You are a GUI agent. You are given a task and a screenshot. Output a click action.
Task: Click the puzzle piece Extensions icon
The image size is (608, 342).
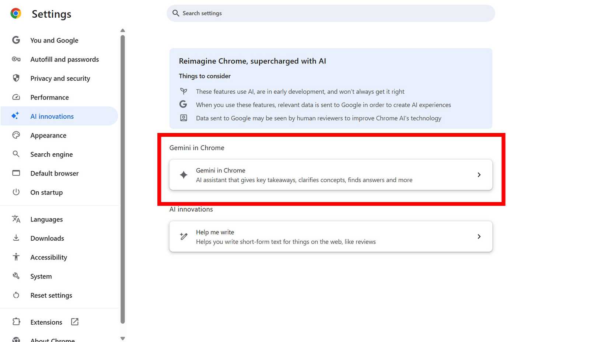[16, 322]
